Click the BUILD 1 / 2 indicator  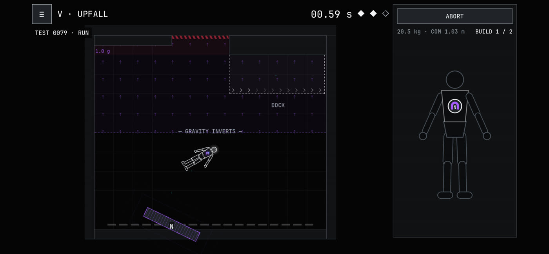pyautogui.click(x=494, y=32)
